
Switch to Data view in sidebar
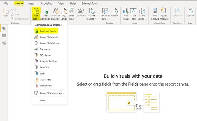(x=4, y=36)
